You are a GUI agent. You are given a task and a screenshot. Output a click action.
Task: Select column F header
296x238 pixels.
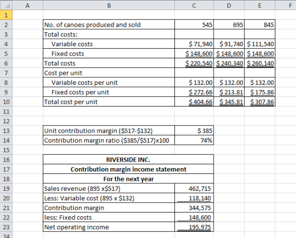[x=285, y=5]
